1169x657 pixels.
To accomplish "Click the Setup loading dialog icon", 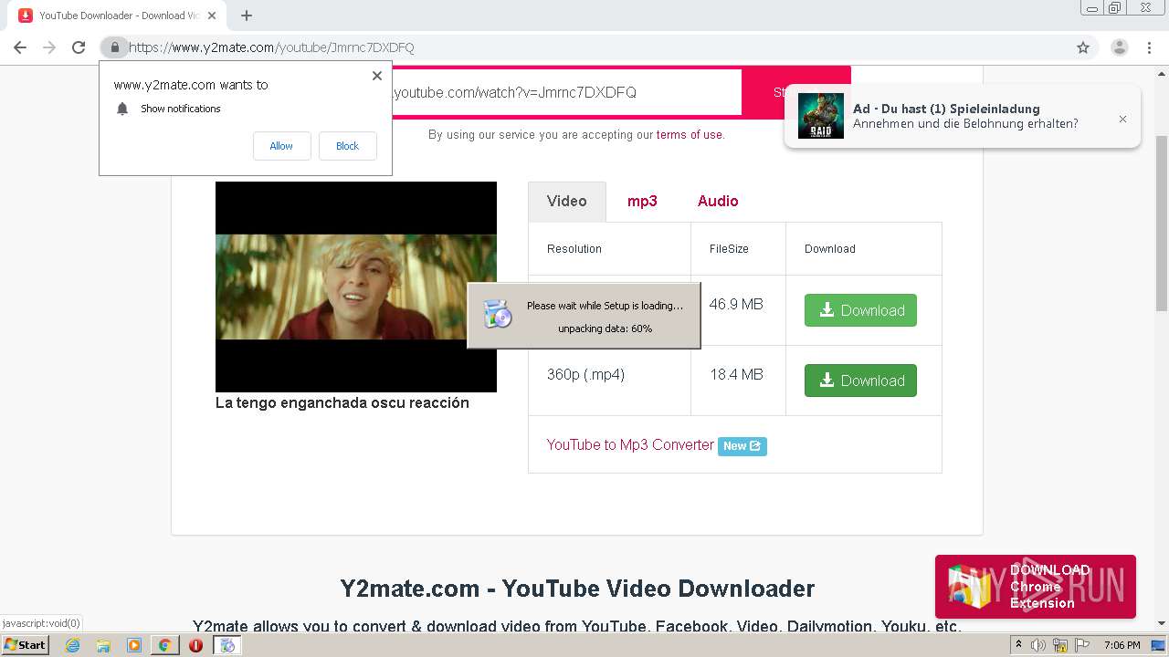I will pyautogui.click(x=498, y=315).
